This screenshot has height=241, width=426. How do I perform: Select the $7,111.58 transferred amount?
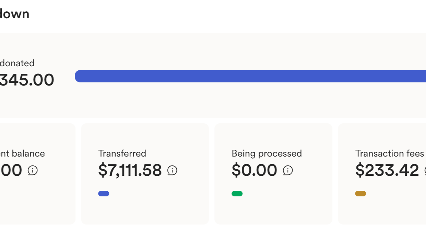130,170
